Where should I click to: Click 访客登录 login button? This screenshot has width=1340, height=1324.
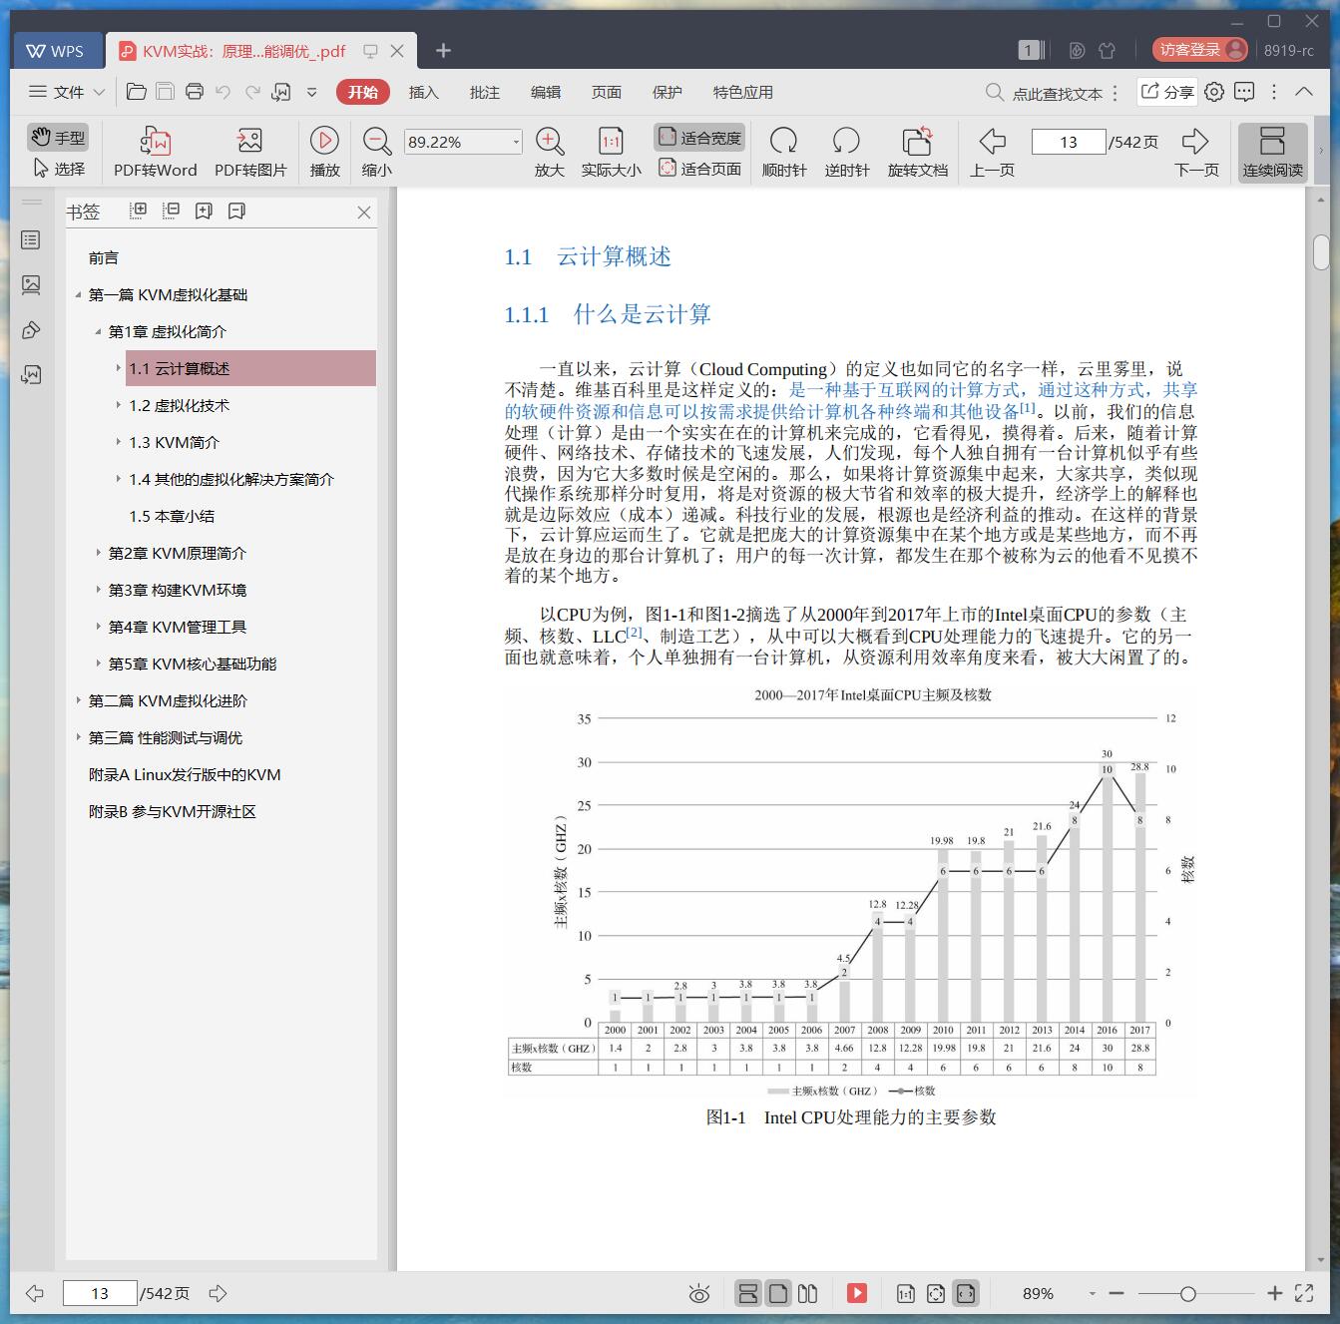1199,50
